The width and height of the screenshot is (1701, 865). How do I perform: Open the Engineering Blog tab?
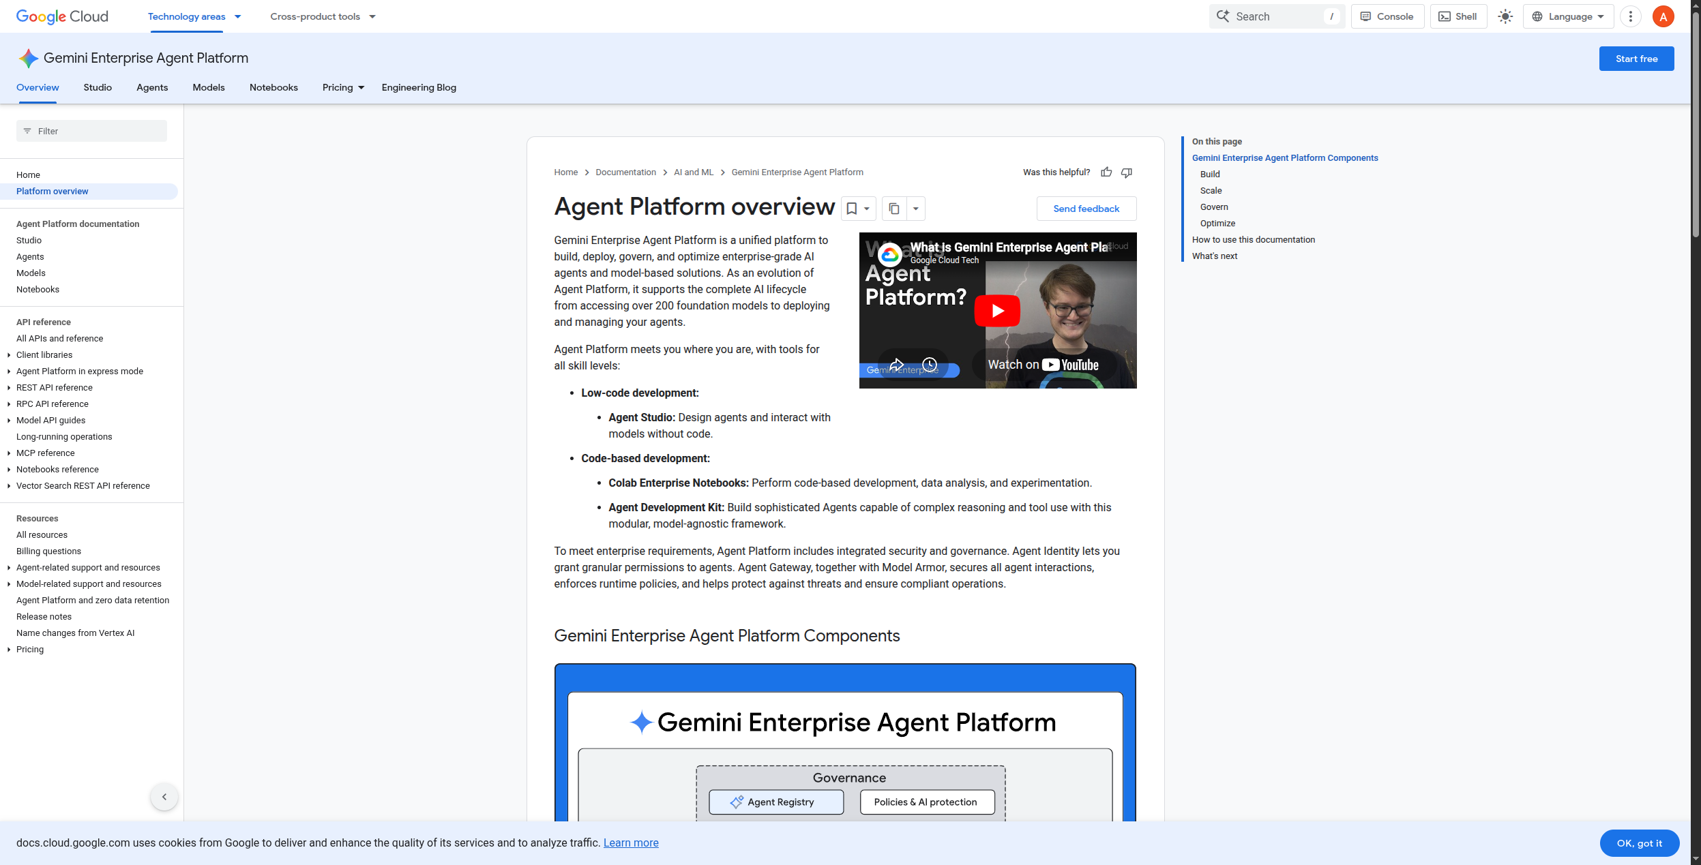click(x=419, y=87)
